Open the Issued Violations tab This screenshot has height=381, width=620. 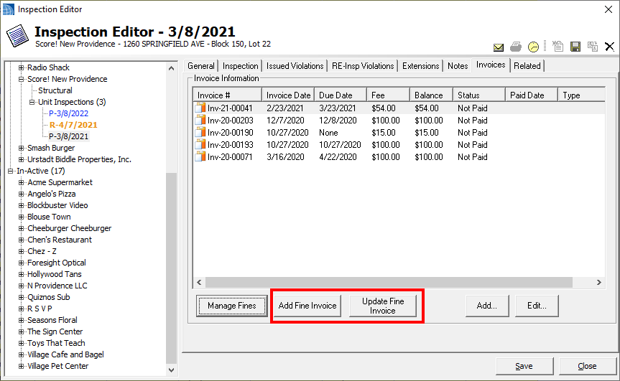(x=295, y=66)
